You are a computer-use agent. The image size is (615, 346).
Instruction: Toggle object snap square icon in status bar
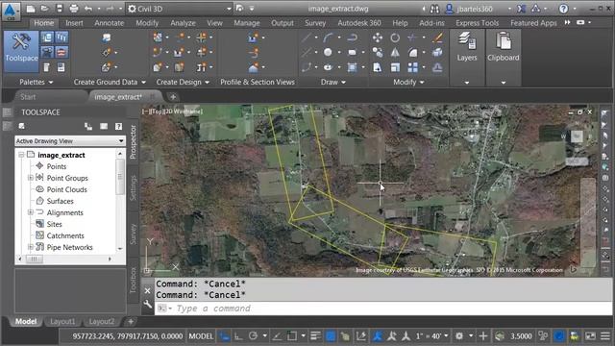click(x=292, y=336)
